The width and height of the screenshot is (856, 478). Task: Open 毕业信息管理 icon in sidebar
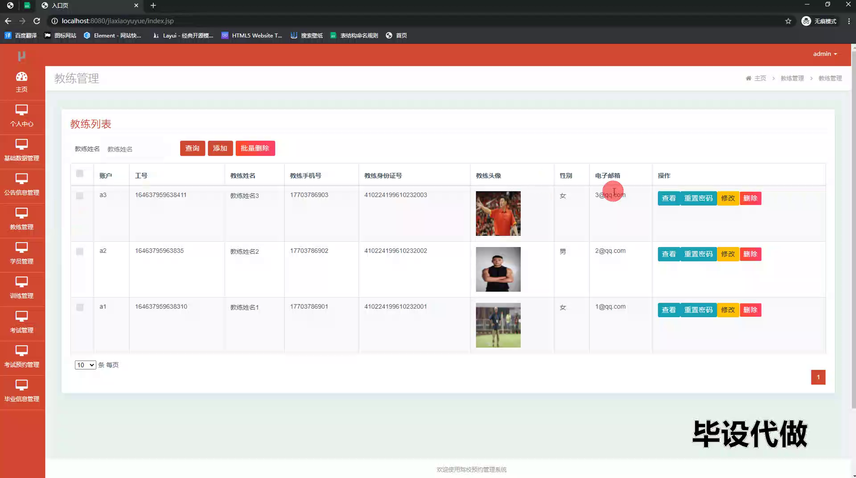(21, 385)
